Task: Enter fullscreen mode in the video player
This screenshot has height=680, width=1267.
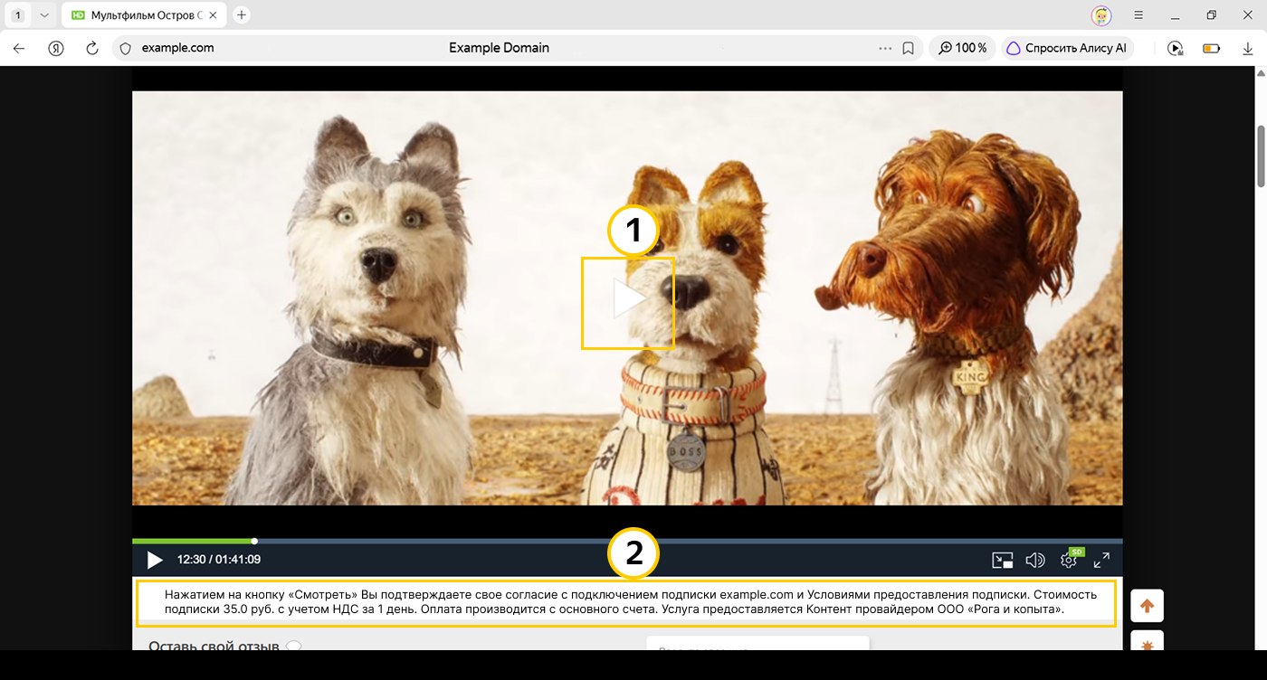Action: tap(1101, 561)
